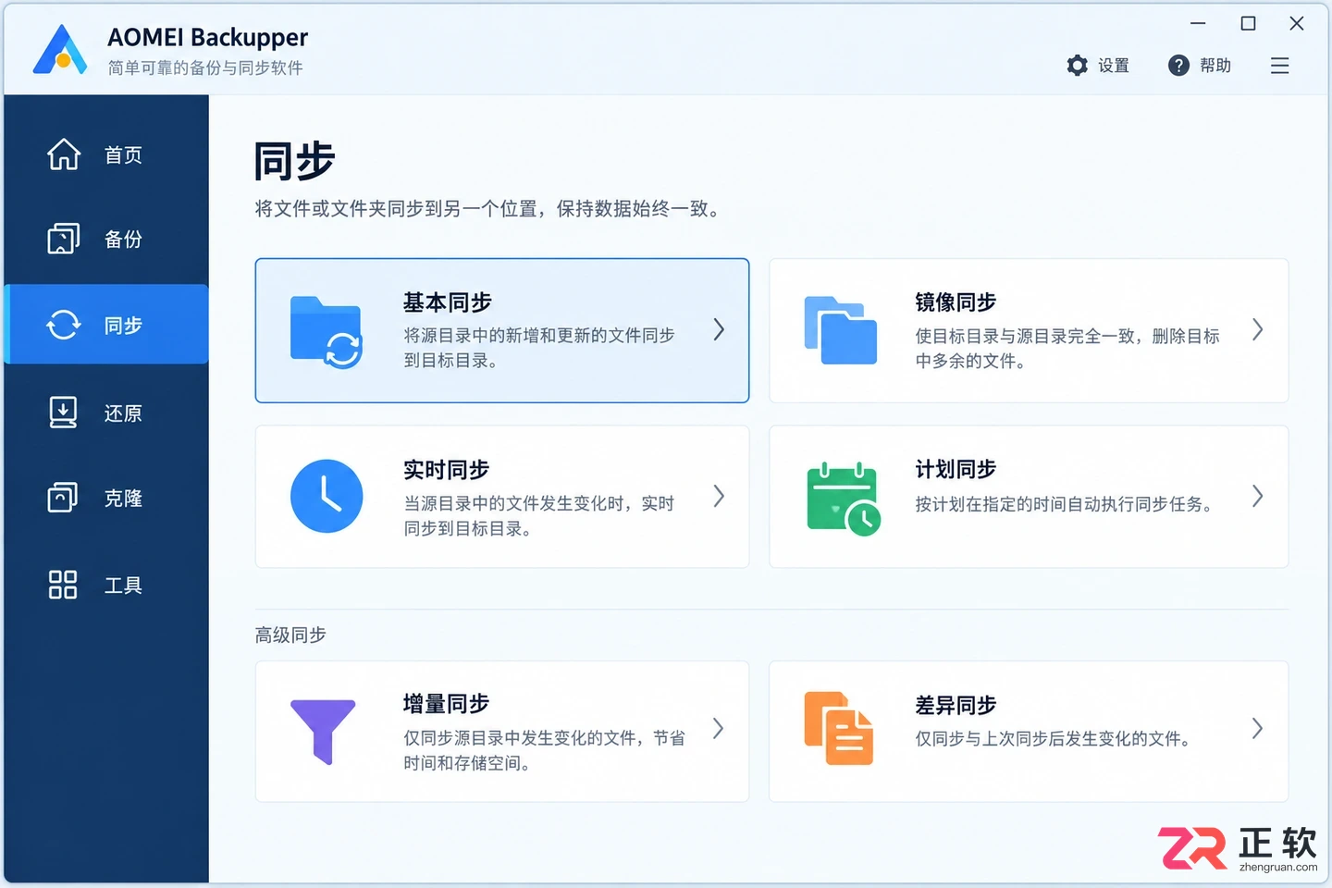Click the 增量同步 card title
The height and width of the screenshot is (888, 1332).
point(447,704)
